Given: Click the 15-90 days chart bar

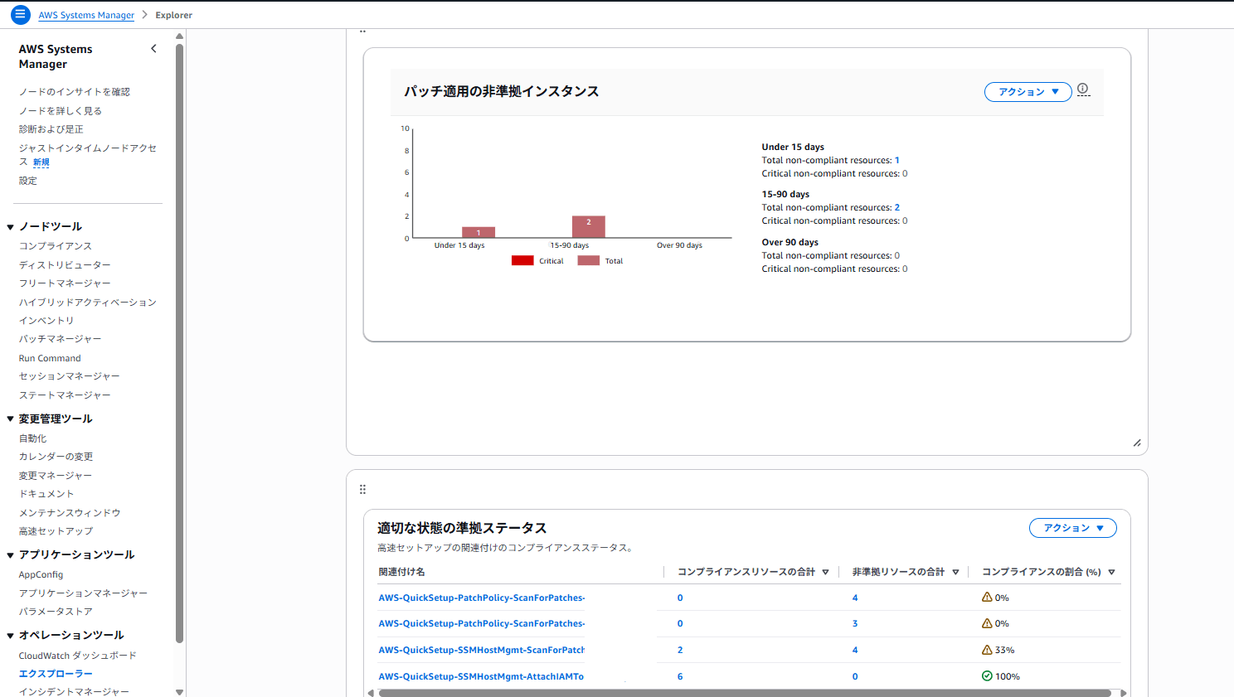Looking at the screenshot, I should click(x=589, y=227).
